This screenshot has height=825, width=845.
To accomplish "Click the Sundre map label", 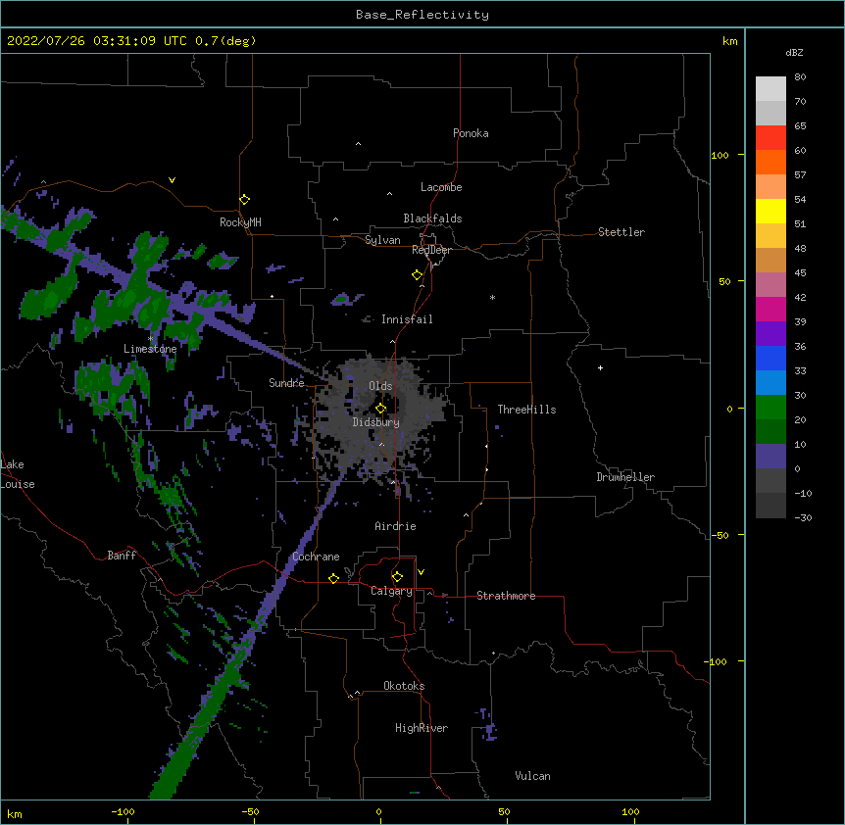I will point(286,383).
